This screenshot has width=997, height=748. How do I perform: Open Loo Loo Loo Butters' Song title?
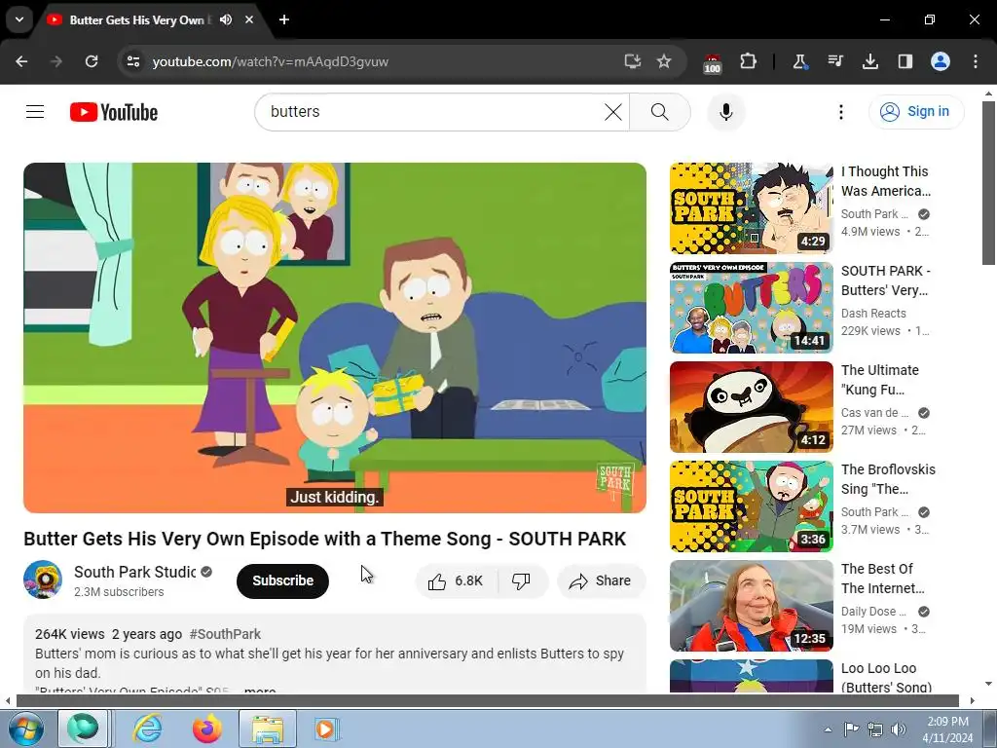886,678
